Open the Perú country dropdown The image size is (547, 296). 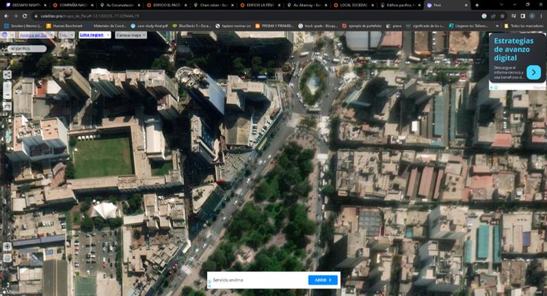pyautogui.click(x=66, y=36)
